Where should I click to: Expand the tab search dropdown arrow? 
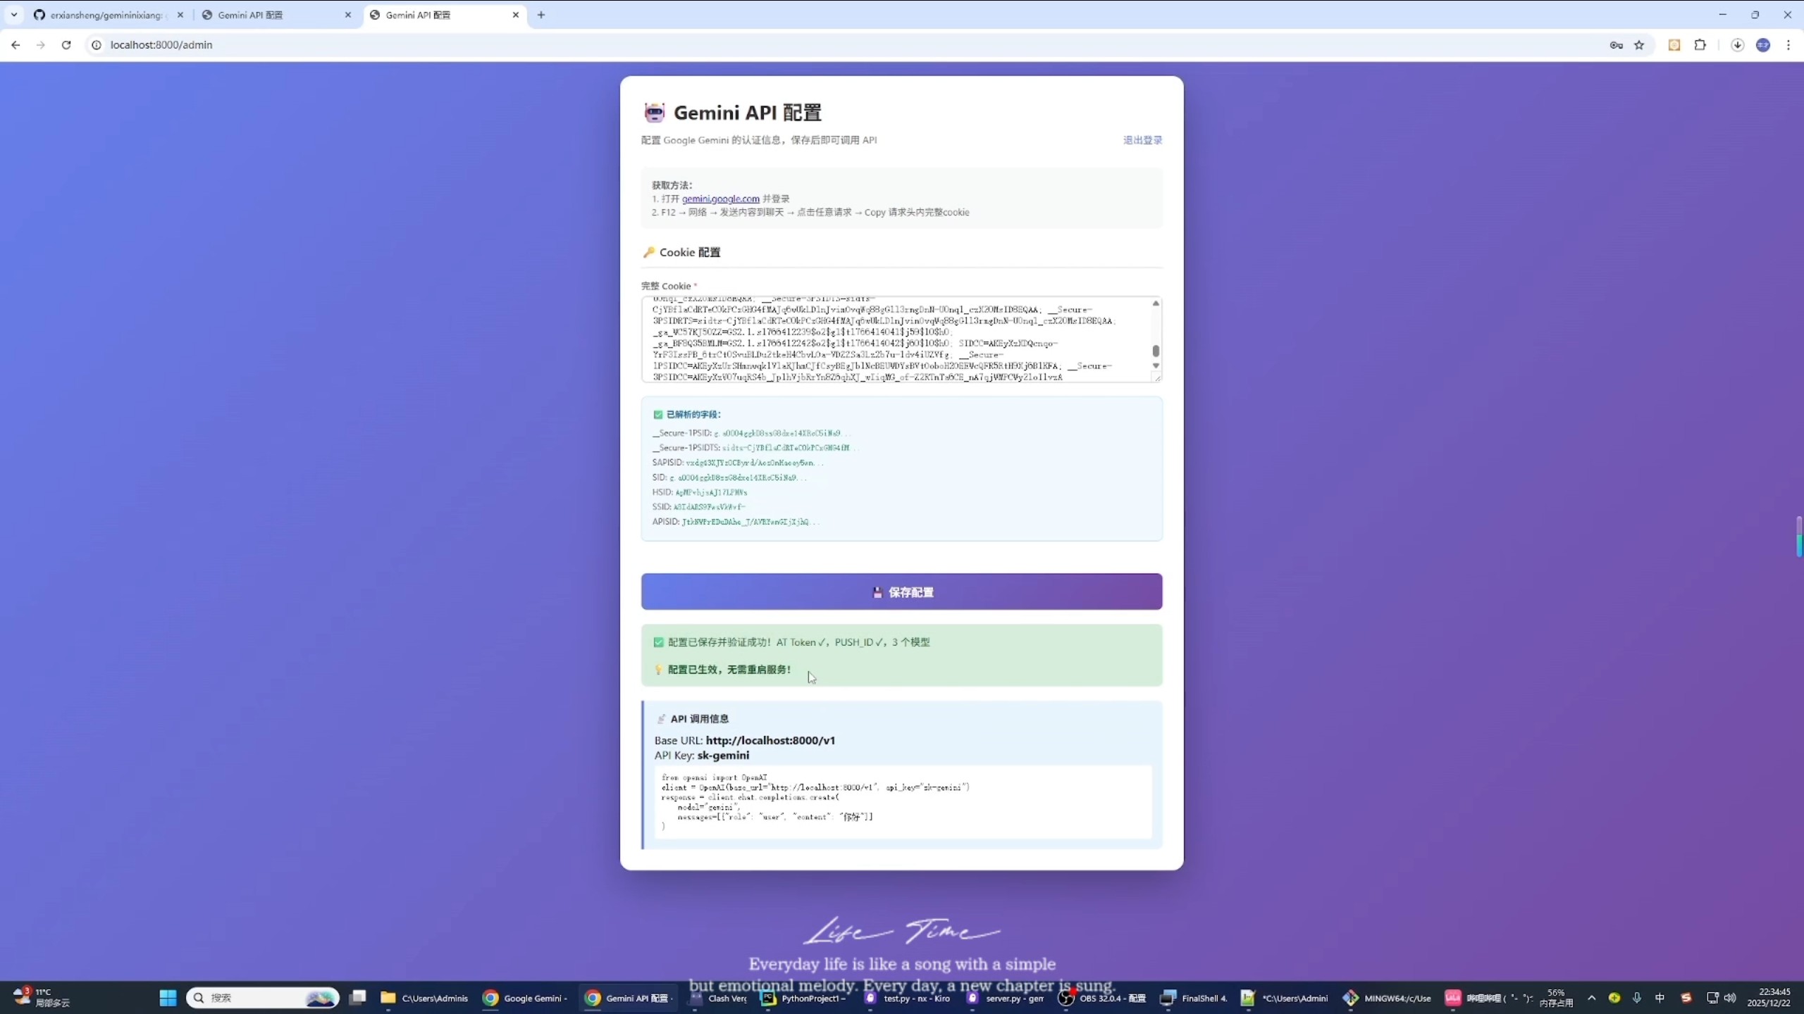click(x=14, y=15)
